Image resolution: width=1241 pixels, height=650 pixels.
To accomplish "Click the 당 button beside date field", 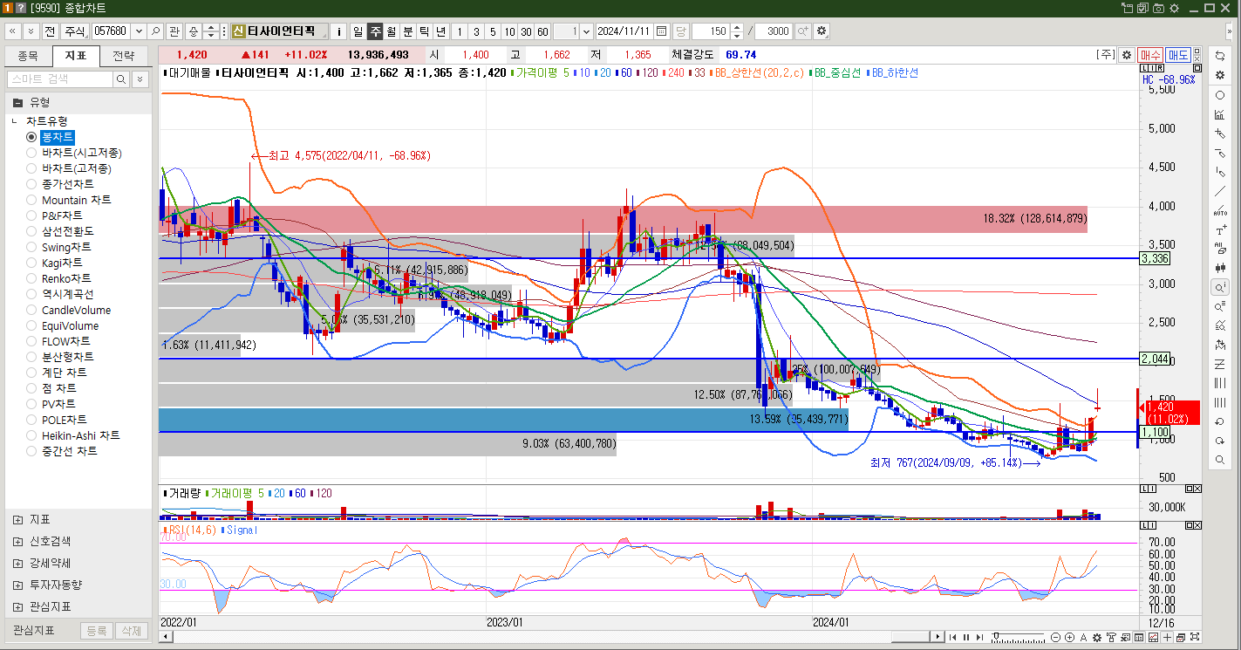I will [680, 31].
